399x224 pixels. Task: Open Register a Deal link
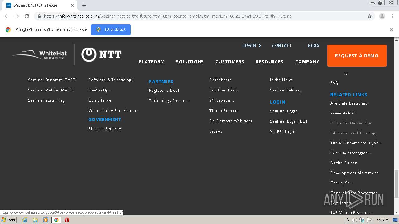coord(164,91)
